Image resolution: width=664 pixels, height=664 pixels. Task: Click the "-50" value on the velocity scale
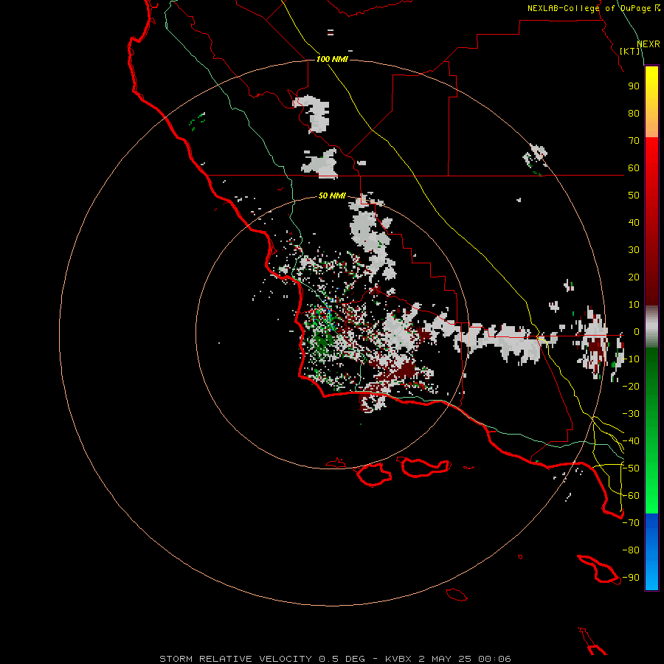pos(631,468)
